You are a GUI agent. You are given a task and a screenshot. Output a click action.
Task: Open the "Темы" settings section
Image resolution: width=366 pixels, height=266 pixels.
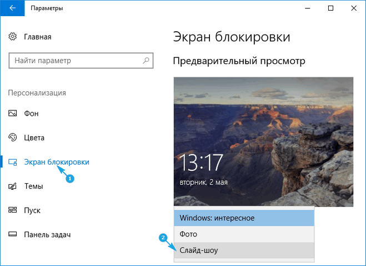click(x=34, y=186)
